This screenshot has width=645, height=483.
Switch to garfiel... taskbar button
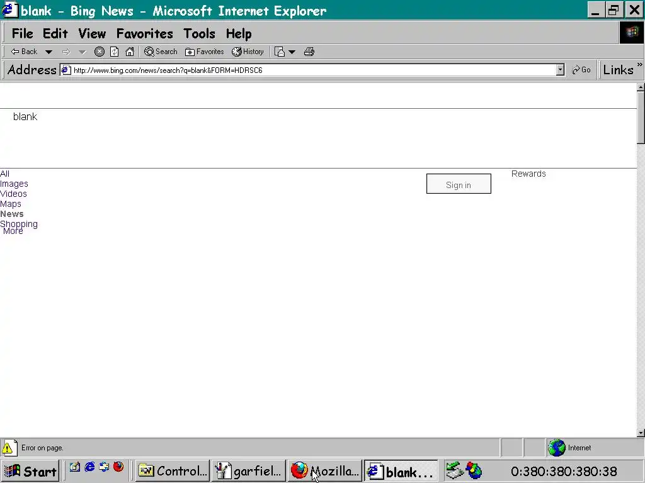point(249,471)
